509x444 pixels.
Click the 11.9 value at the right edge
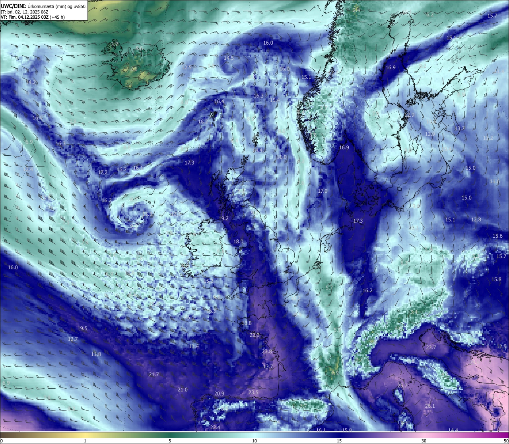point(501,346)
